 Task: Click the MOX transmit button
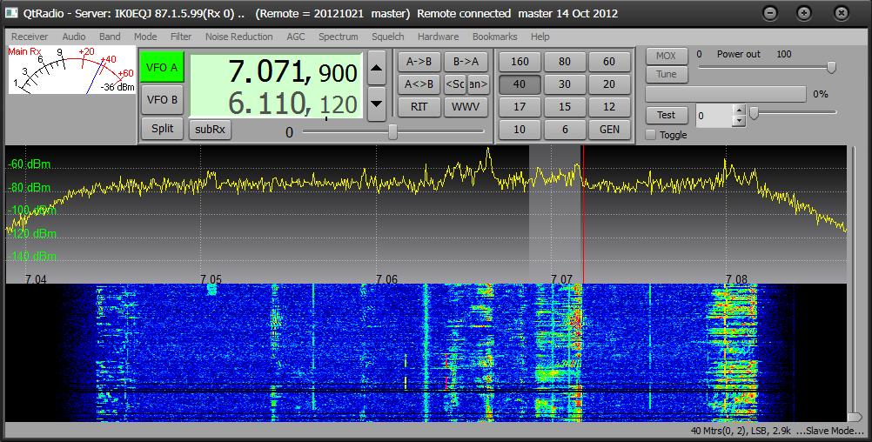[666, 56]
